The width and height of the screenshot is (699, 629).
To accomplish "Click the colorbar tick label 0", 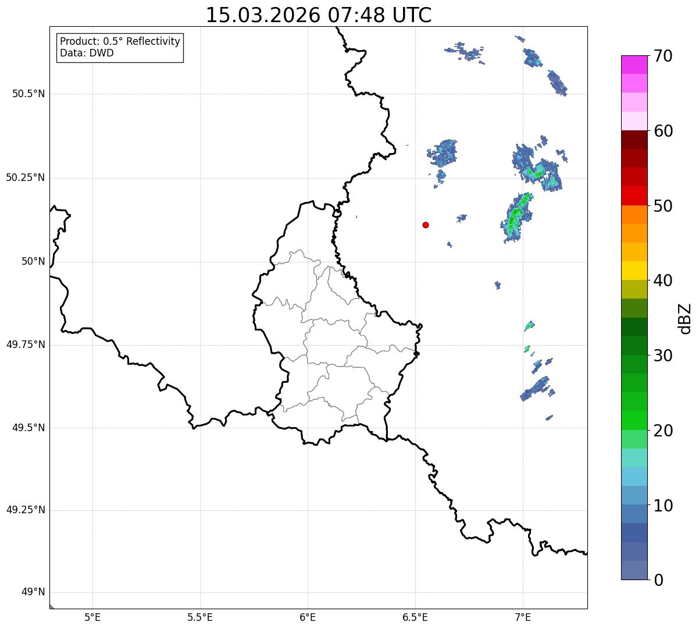I will (658, 580).
